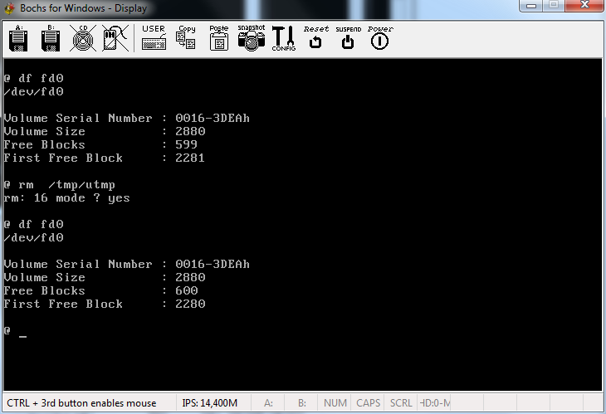Click the SCRL indicator in status bar
606x414 pixels.
click(x=401, y=403)
